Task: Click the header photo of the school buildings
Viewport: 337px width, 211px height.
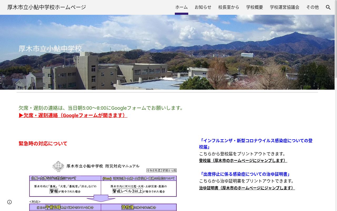Action: 167,52
